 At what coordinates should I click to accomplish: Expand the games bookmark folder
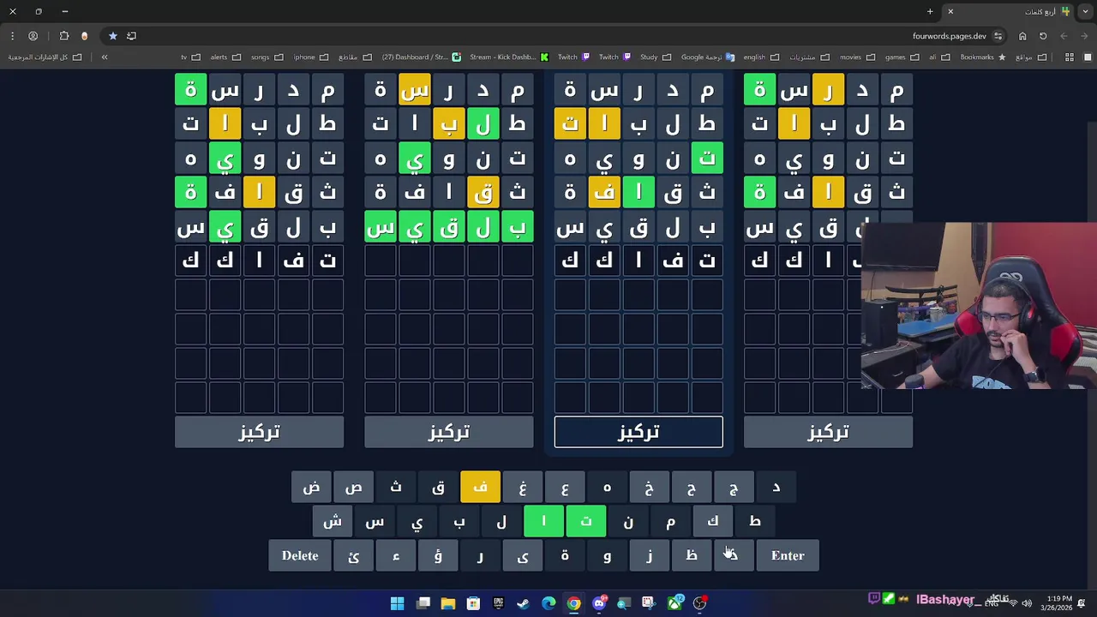(902, 57)
